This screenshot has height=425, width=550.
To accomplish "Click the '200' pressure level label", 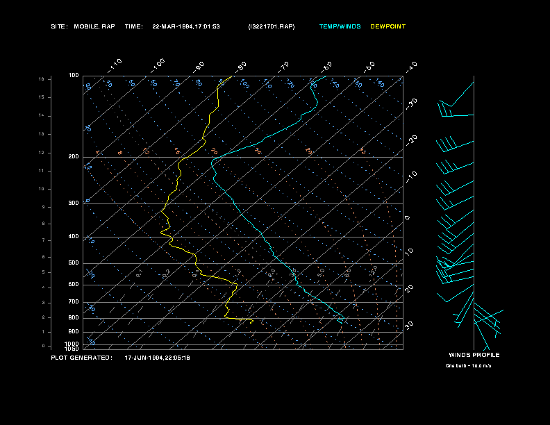I will pyautogui.click(x=74, y=156).
